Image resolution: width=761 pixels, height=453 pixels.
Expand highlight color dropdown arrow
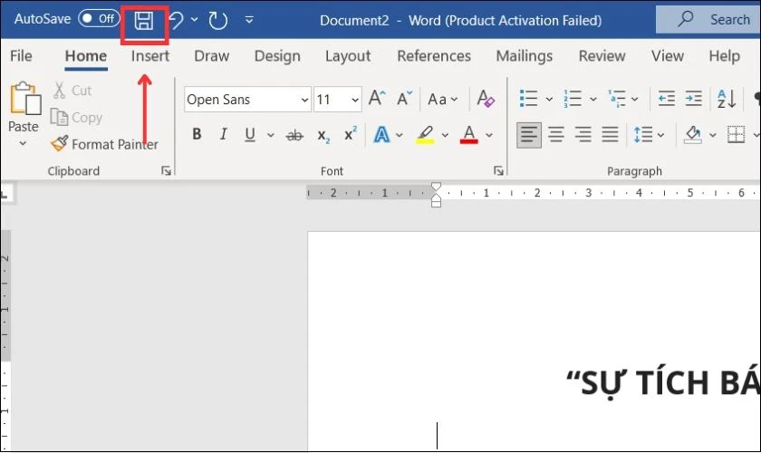445,136
